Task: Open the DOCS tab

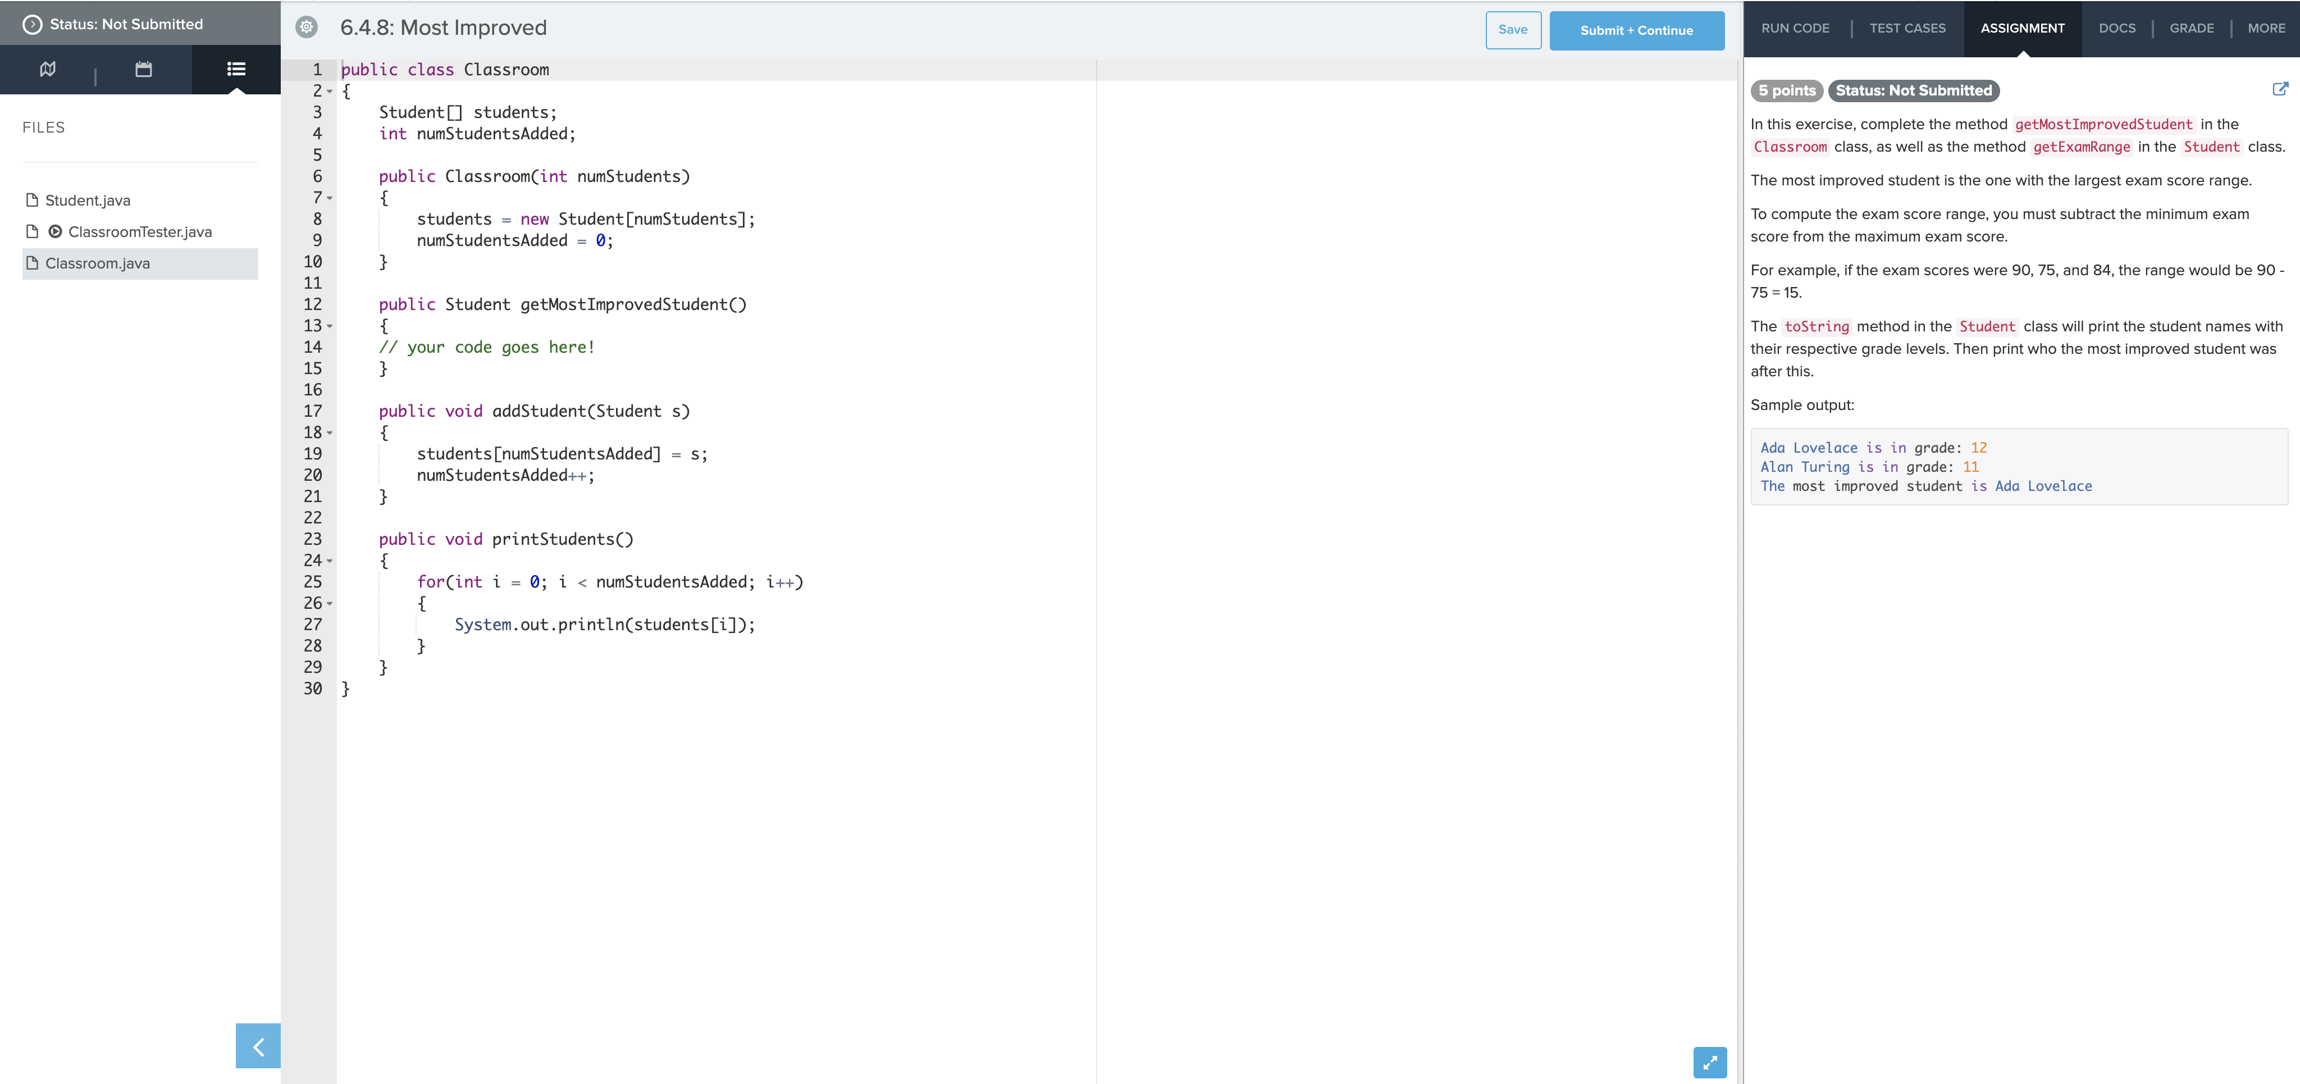Action: tap(2117, 28)
